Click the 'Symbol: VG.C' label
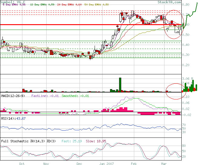 [13, 2]
